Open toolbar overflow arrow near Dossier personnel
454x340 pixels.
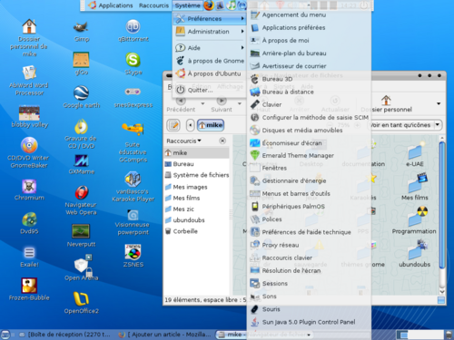(439, 103)
